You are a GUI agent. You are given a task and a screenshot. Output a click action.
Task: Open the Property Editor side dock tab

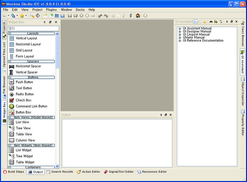(x=243, y=122)
